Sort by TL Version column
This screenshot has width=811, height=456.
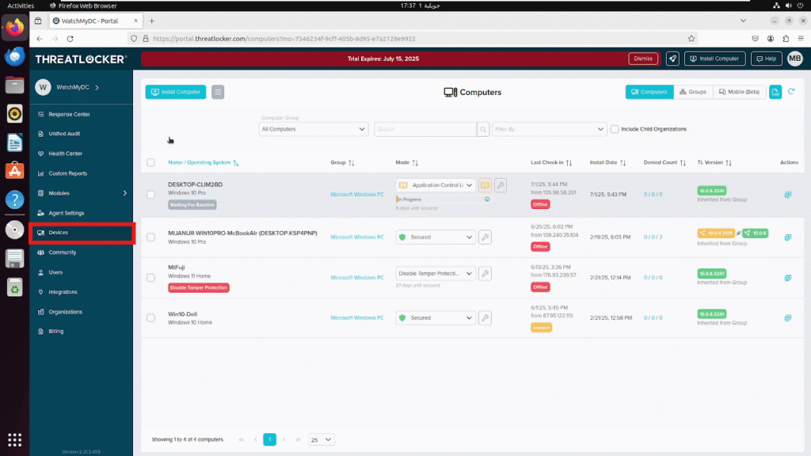click(714, 163)
